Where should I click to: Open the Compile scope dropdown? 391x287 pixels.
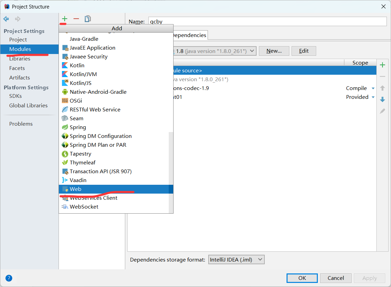(373, 88)
